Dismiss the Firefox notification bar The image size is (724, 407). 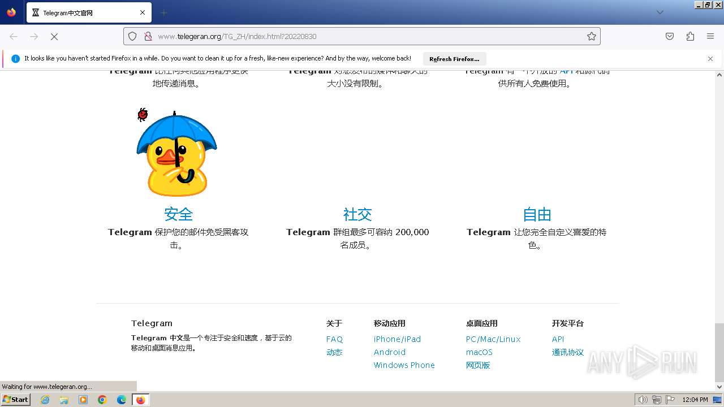click(x=710, y=59)
